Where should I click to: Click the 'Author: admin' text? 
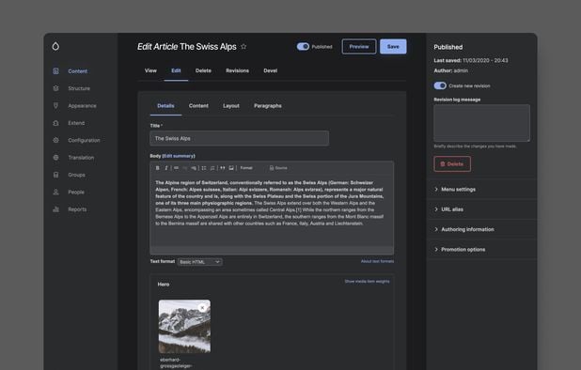pos(450,70)
